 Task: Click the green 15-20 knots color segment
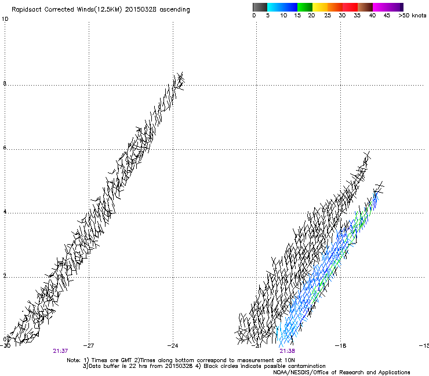(x=305, y=7)
